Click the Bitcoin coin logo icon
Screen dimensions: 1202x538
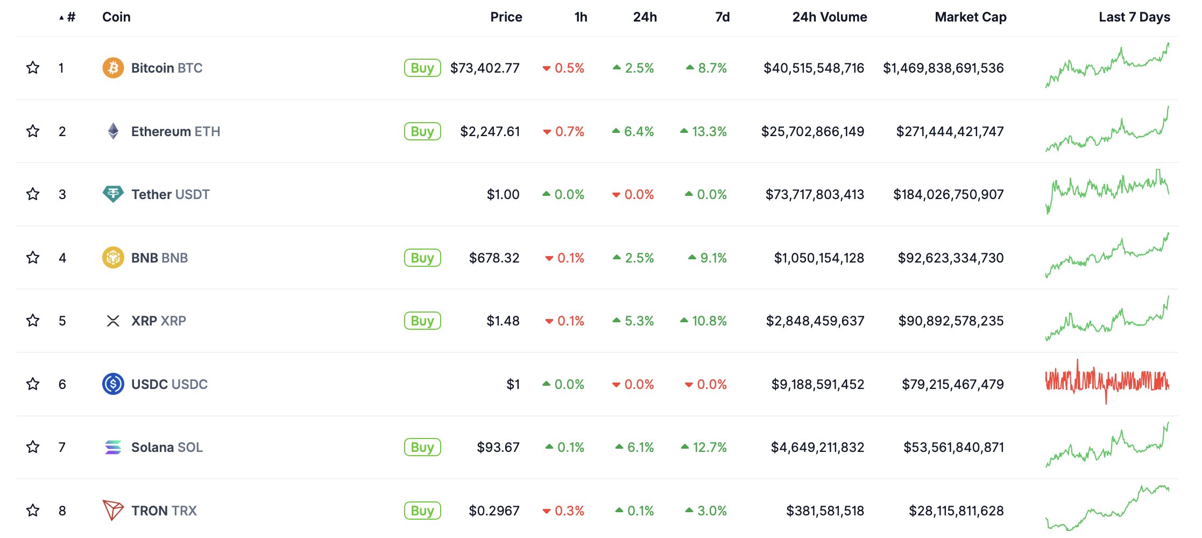[x=113, y=68]
